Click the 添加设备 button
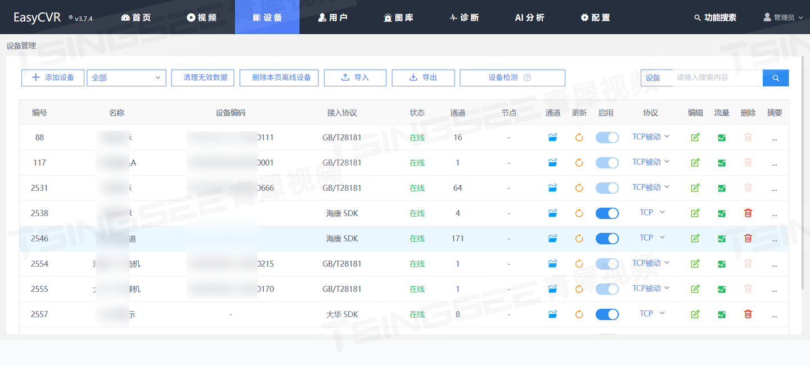 [53, 78]
